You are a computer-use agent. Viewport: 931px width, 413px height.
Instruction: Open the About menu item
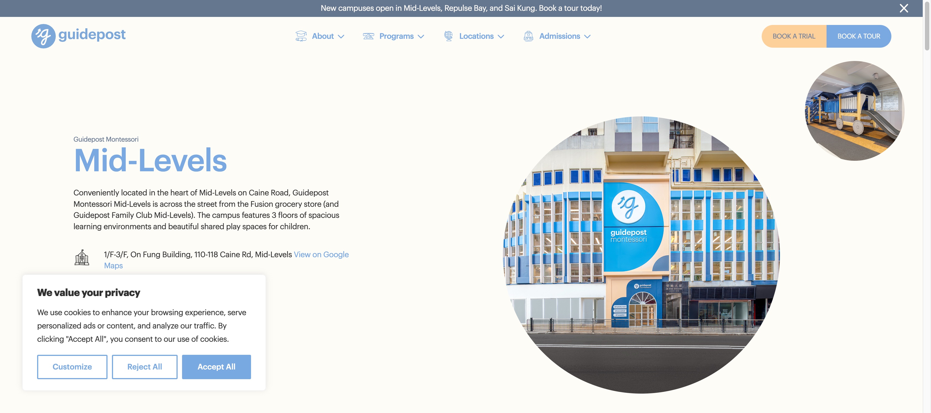pyautogui.click(x=323, y=36)
